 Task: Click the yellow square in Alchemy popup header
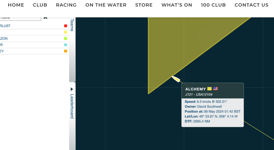point(209,89)
